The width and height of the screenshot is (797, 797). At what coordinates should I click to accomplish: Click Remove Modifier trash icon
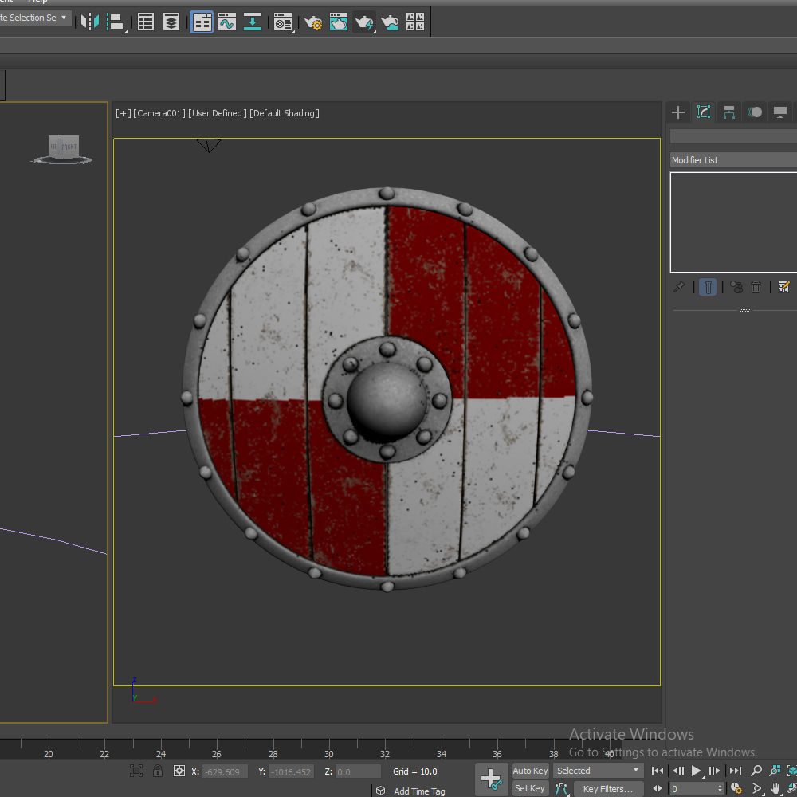756,287
